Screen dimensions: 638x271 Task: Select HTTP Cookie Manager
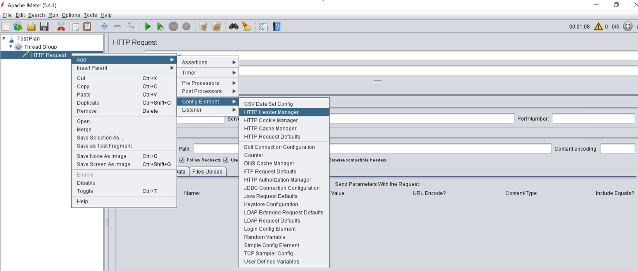tap(284, 120)
